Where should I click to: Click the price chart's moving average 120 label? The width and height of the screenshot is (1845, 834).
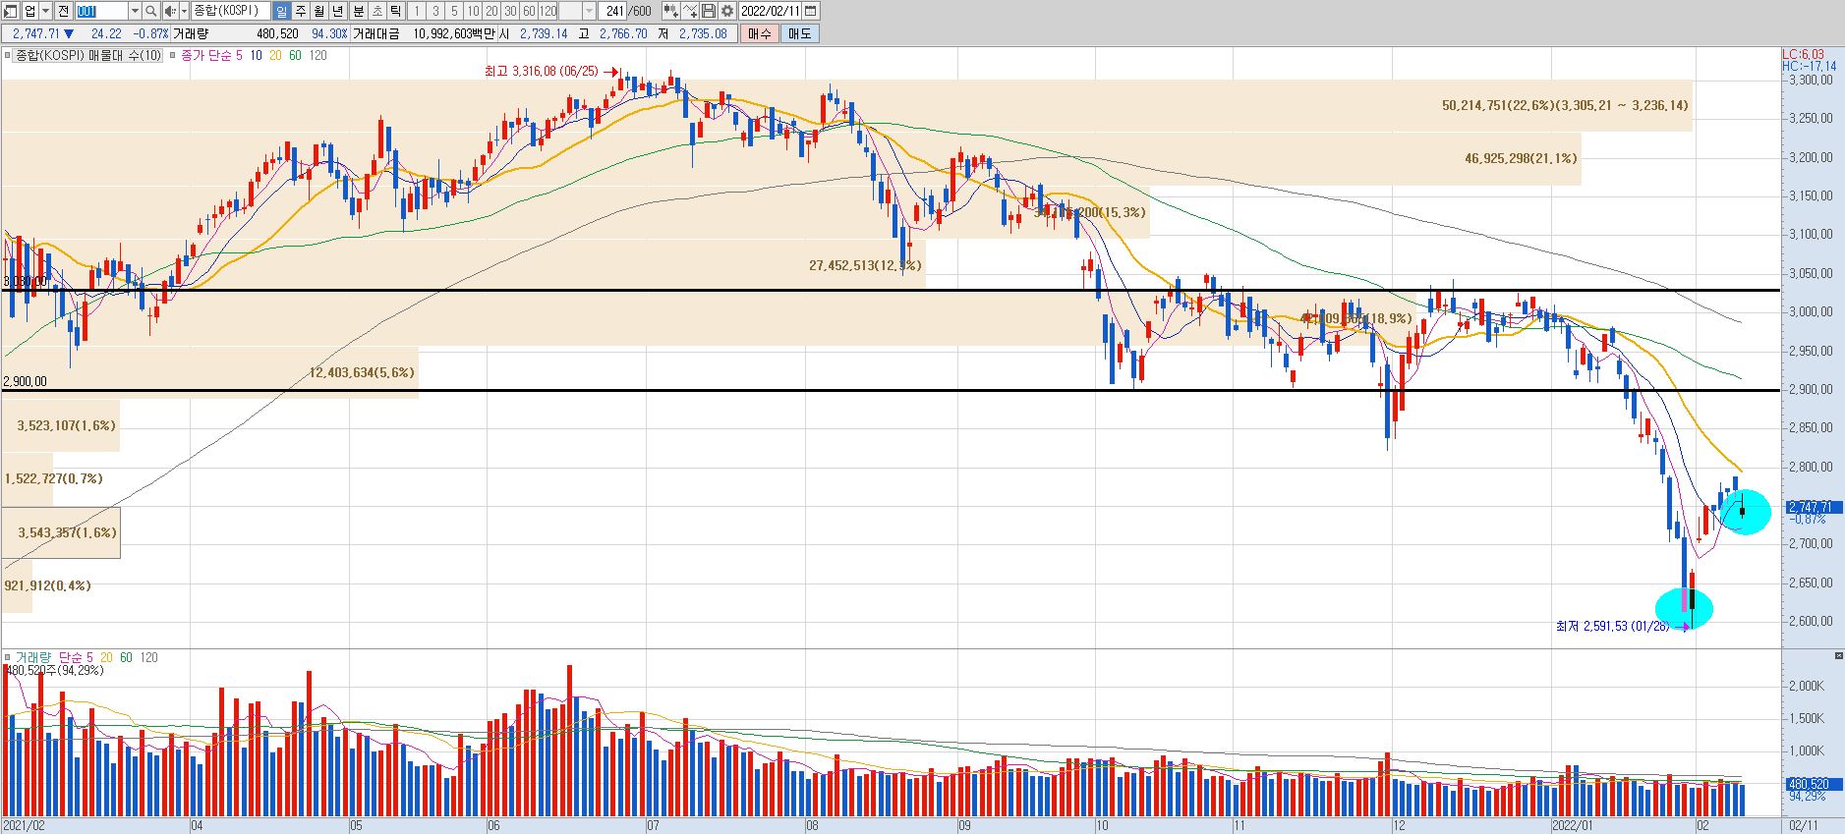[x=317, y=55]
